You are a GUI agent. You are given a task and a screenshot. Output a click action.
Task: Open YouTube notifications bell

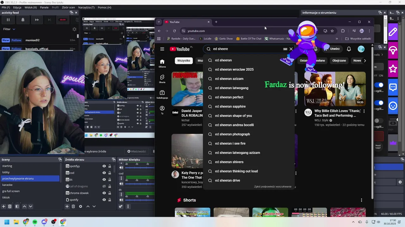tap(349, 49)
